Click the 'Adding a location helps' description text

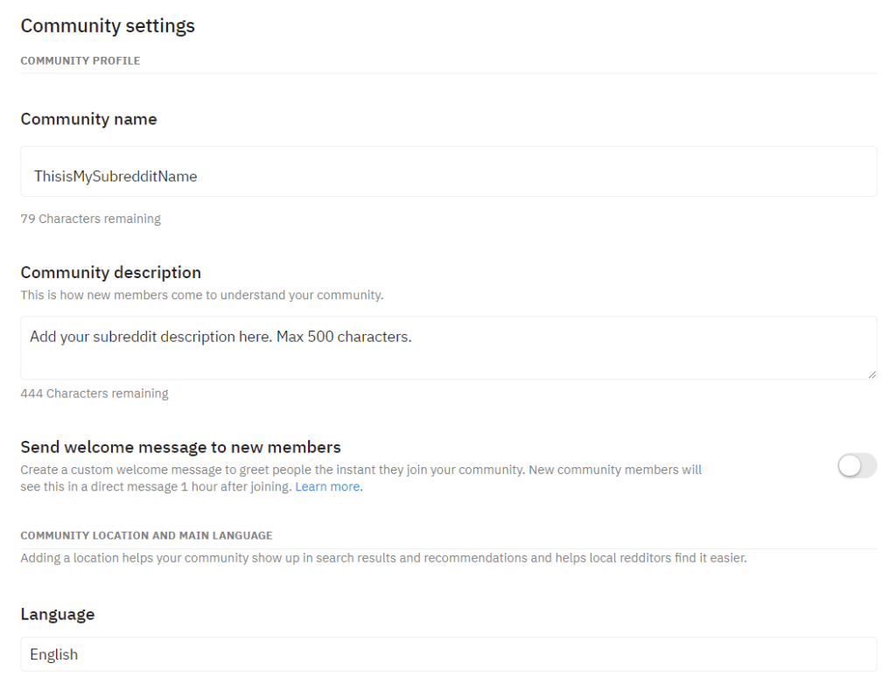(x=383, y=558)
